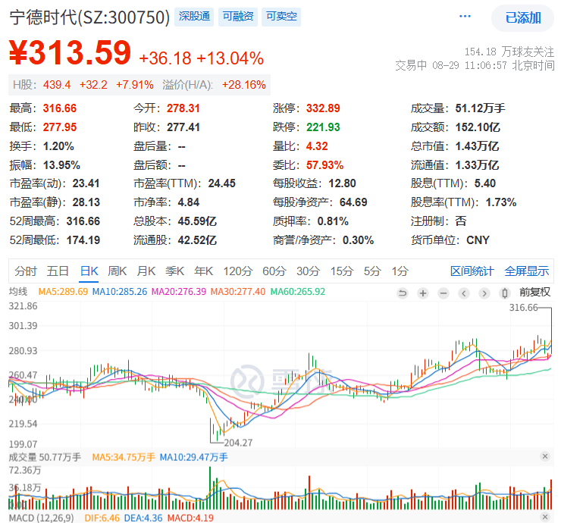
Task: Click the 均线 indicator label
Action: click(18, 292)
